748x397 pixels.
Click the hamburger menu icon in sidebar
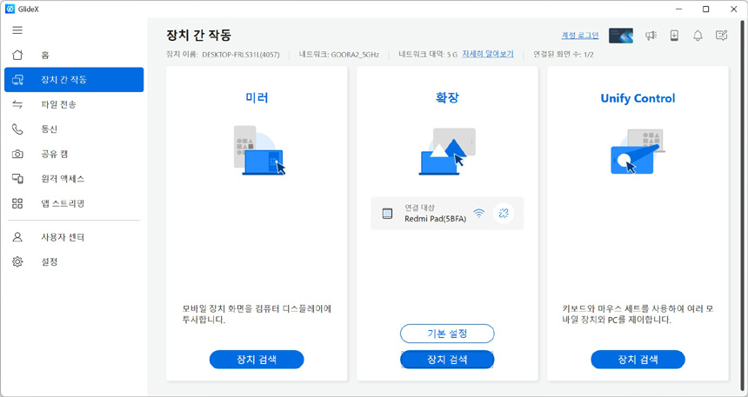click(x=17, y=30)
